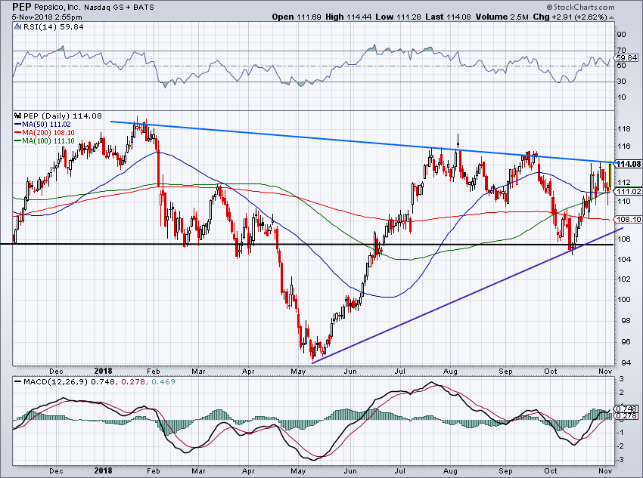Click the up-arrow icon after the Chg value

611,17
